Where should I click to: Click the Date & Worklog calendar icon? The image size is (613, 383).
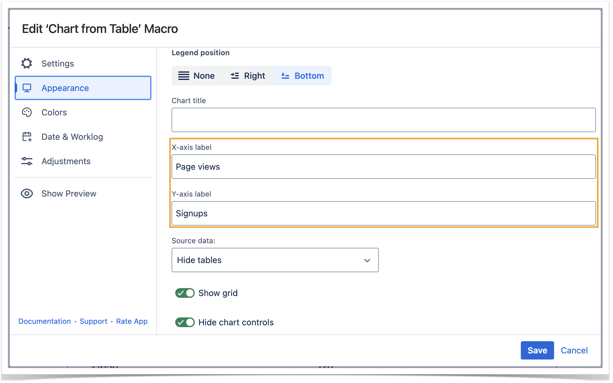point(27,137)
